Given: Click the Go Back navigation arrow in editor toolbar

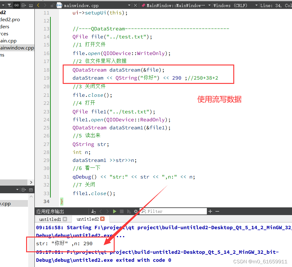Looking at the screenshot, I should click(x=38, y=5).
